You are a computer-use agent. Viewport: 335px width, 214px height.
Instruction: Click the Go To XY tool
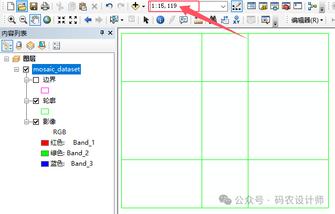238,20
